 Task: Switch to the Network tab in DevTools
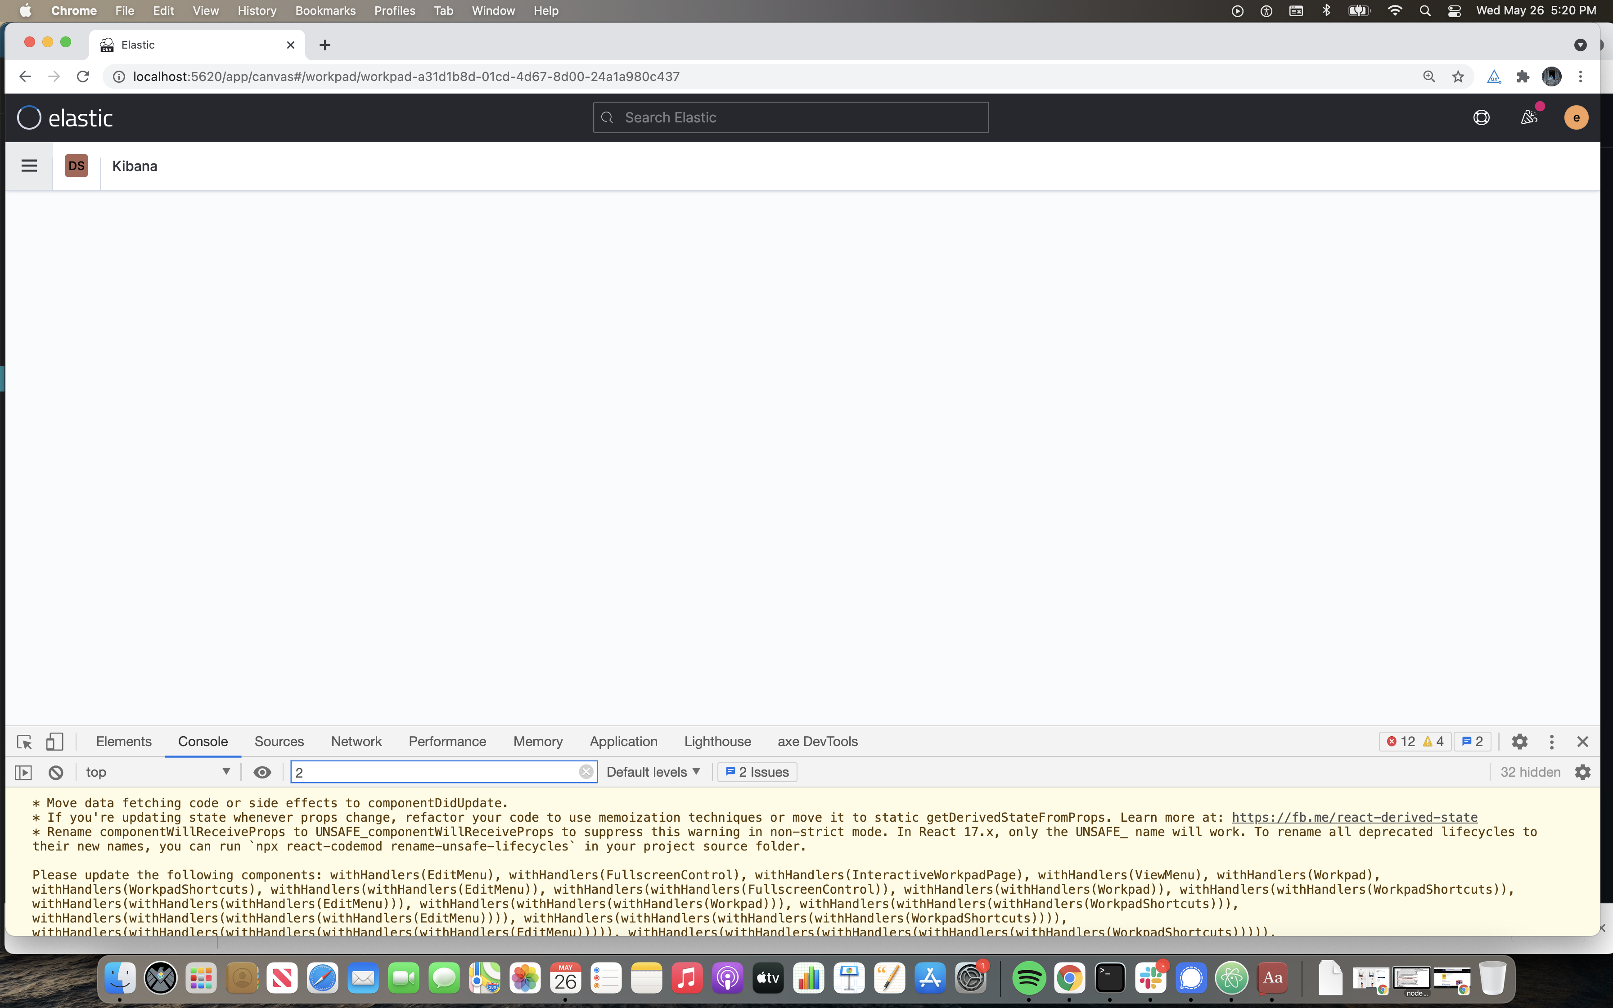[x=356, y=741]
